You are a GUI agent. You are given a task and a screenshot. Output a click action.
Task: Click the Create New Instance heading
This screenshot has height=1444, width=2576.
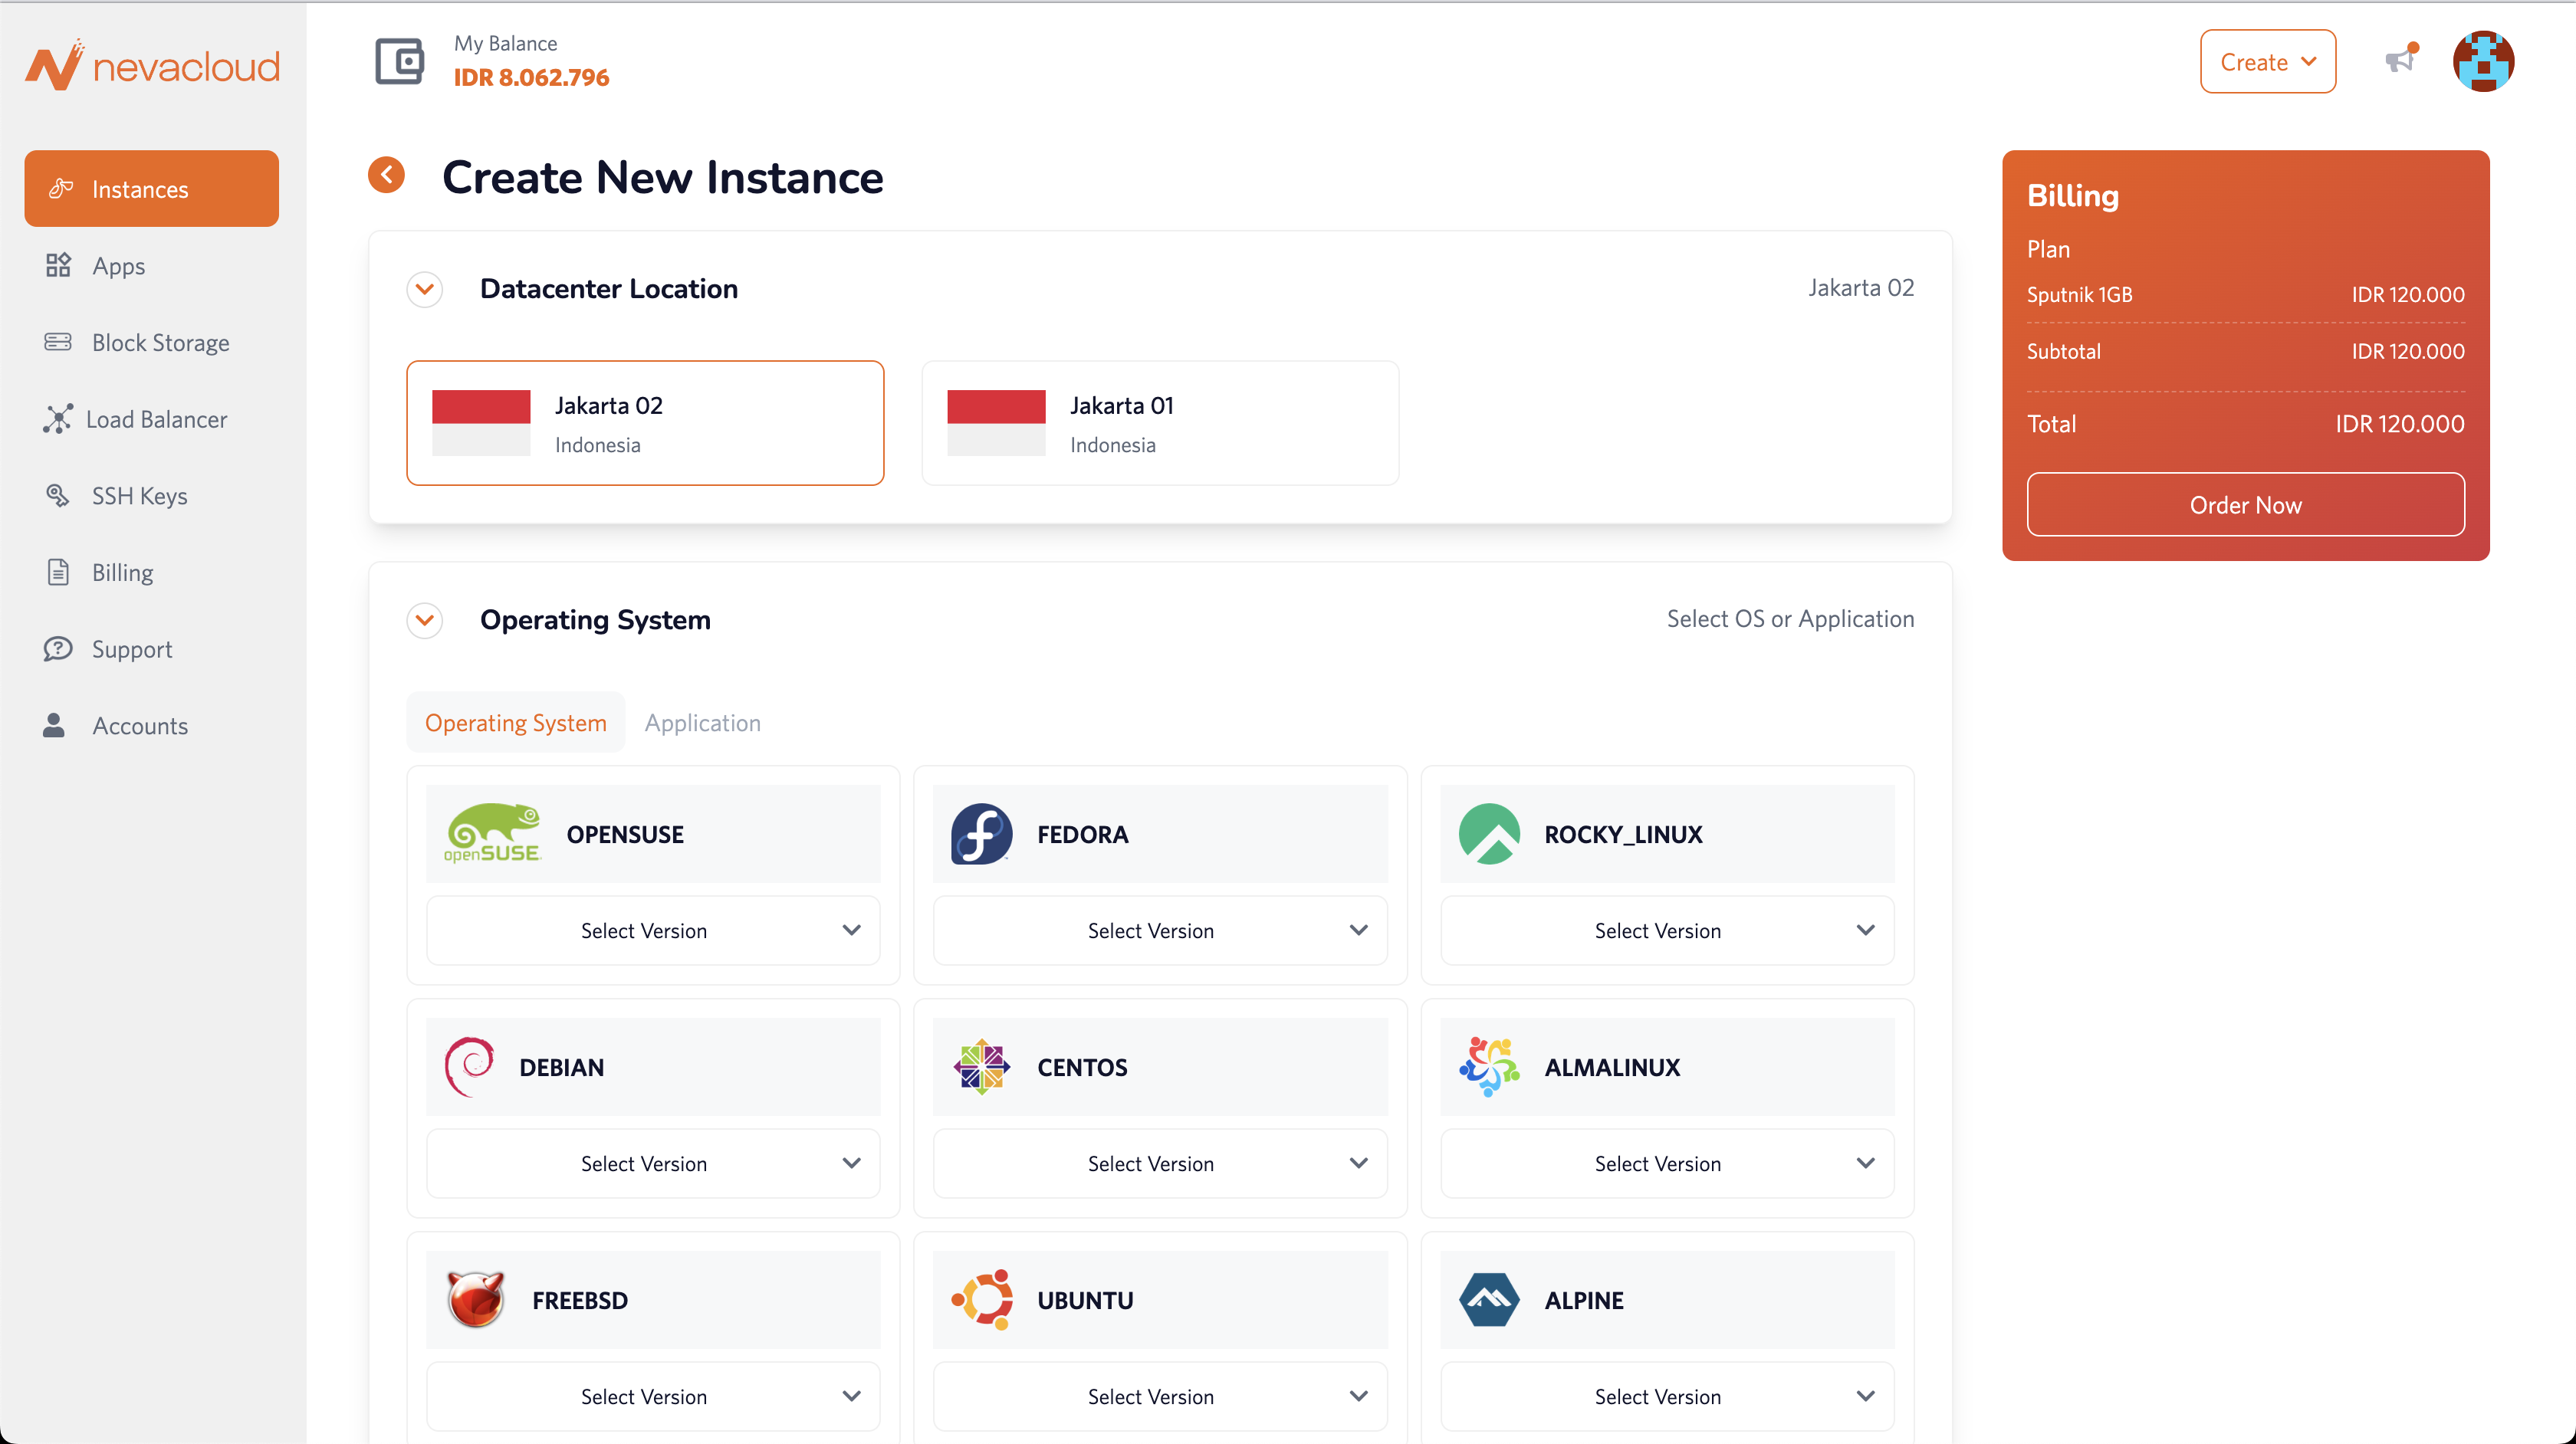tap(662, 177)
